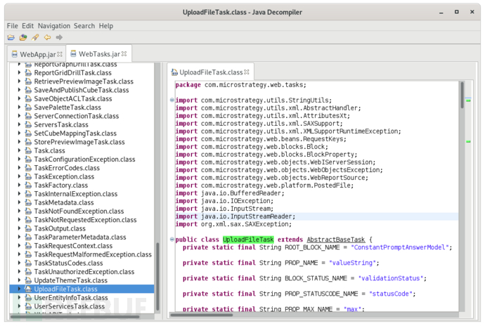Click class icon beside UserEntityInfoTask.class
Screen dimensions: 485x326
[28, 298]
